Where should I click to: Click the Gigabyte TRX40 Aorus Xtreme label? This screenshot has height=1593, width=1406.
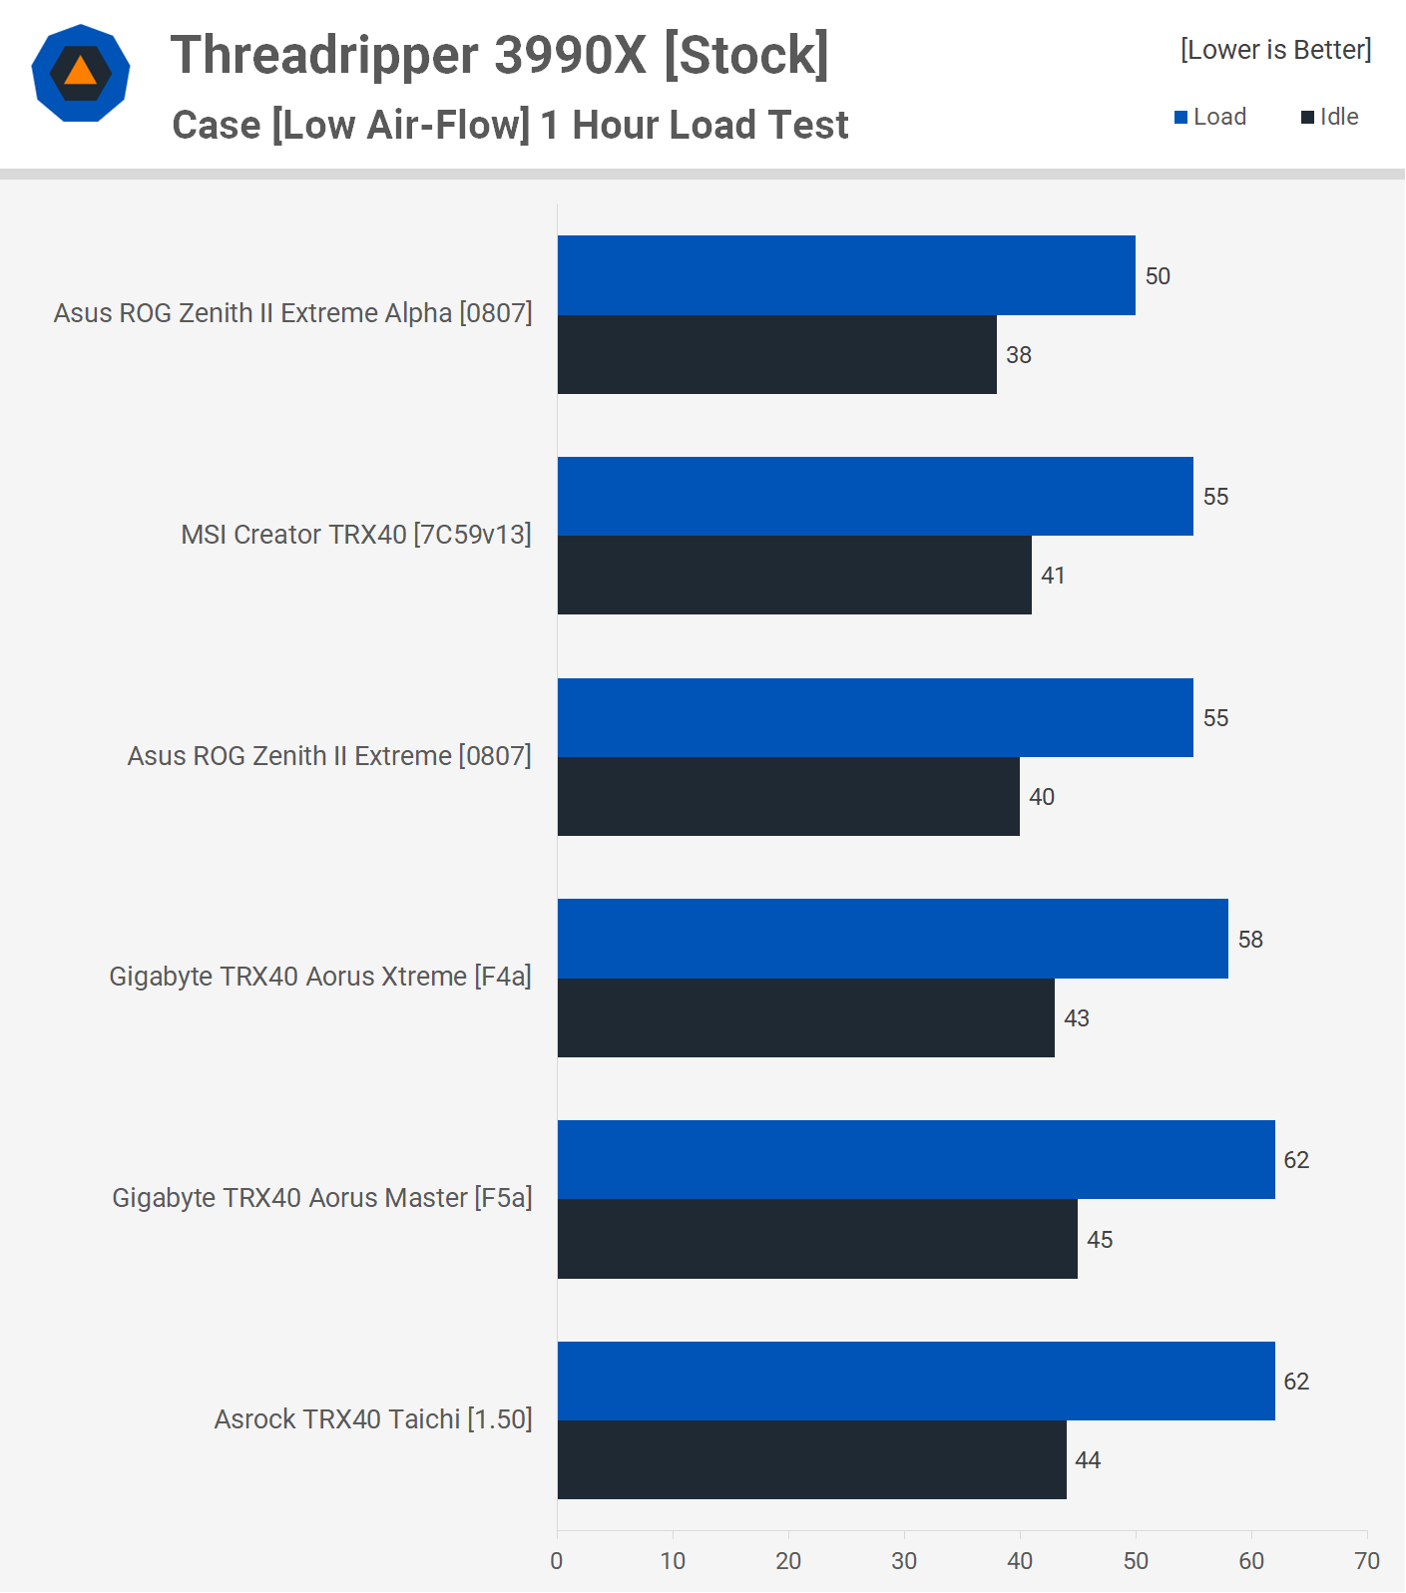[319, 977]
